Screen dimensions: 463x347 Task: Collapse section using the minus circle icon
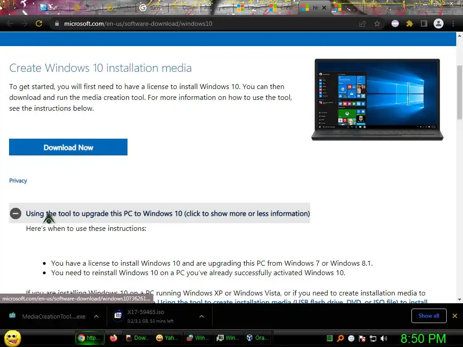(x=15, y=213)
